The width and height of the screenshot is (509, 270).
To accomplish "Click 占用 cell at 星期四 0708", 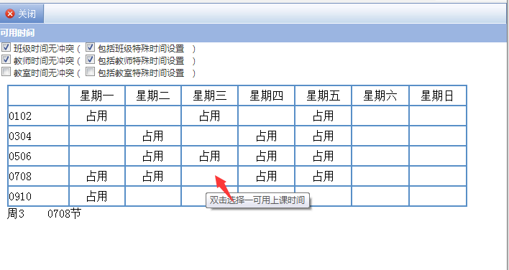I will coord(266,176).
